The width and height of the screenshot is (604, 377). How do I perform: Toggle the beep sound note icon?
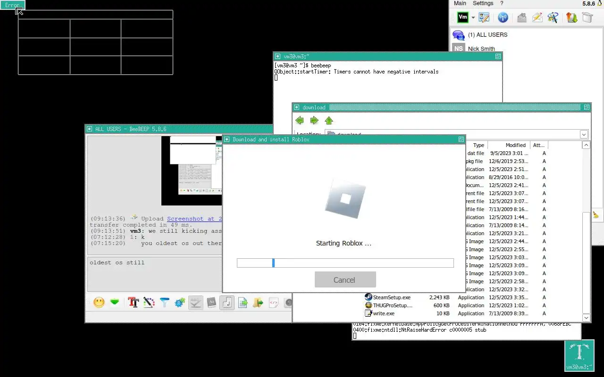pyautogui.click(x=227, y=303)
